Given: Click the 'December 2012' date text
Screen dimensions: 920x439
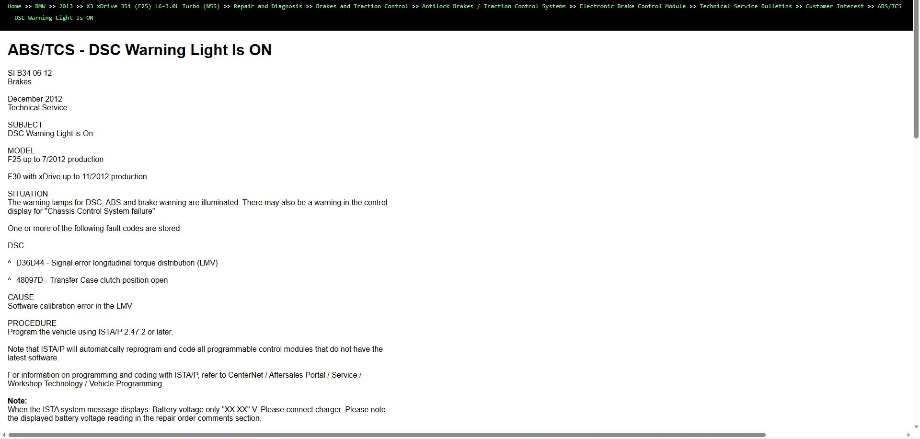Looking at the screenshot, I should [x=35, y=99].
